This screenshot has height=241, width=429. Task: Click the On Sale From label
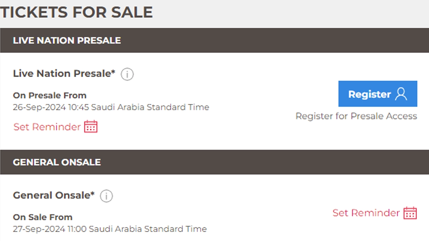43,217
